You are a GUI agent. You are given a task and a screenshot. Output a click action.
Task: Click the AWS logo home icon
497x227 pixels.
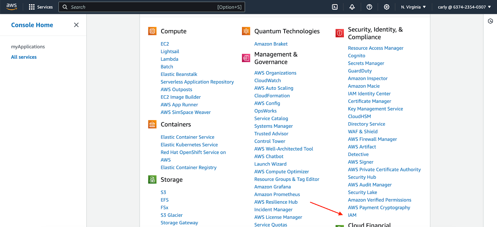[x=11, y=7]
